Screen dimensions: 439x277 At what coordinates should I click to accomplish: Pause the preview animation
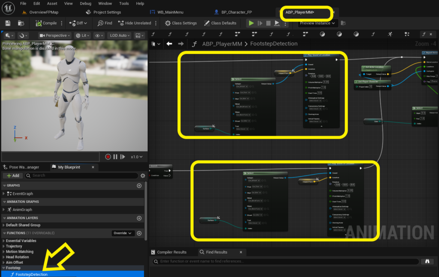point(115,157)
